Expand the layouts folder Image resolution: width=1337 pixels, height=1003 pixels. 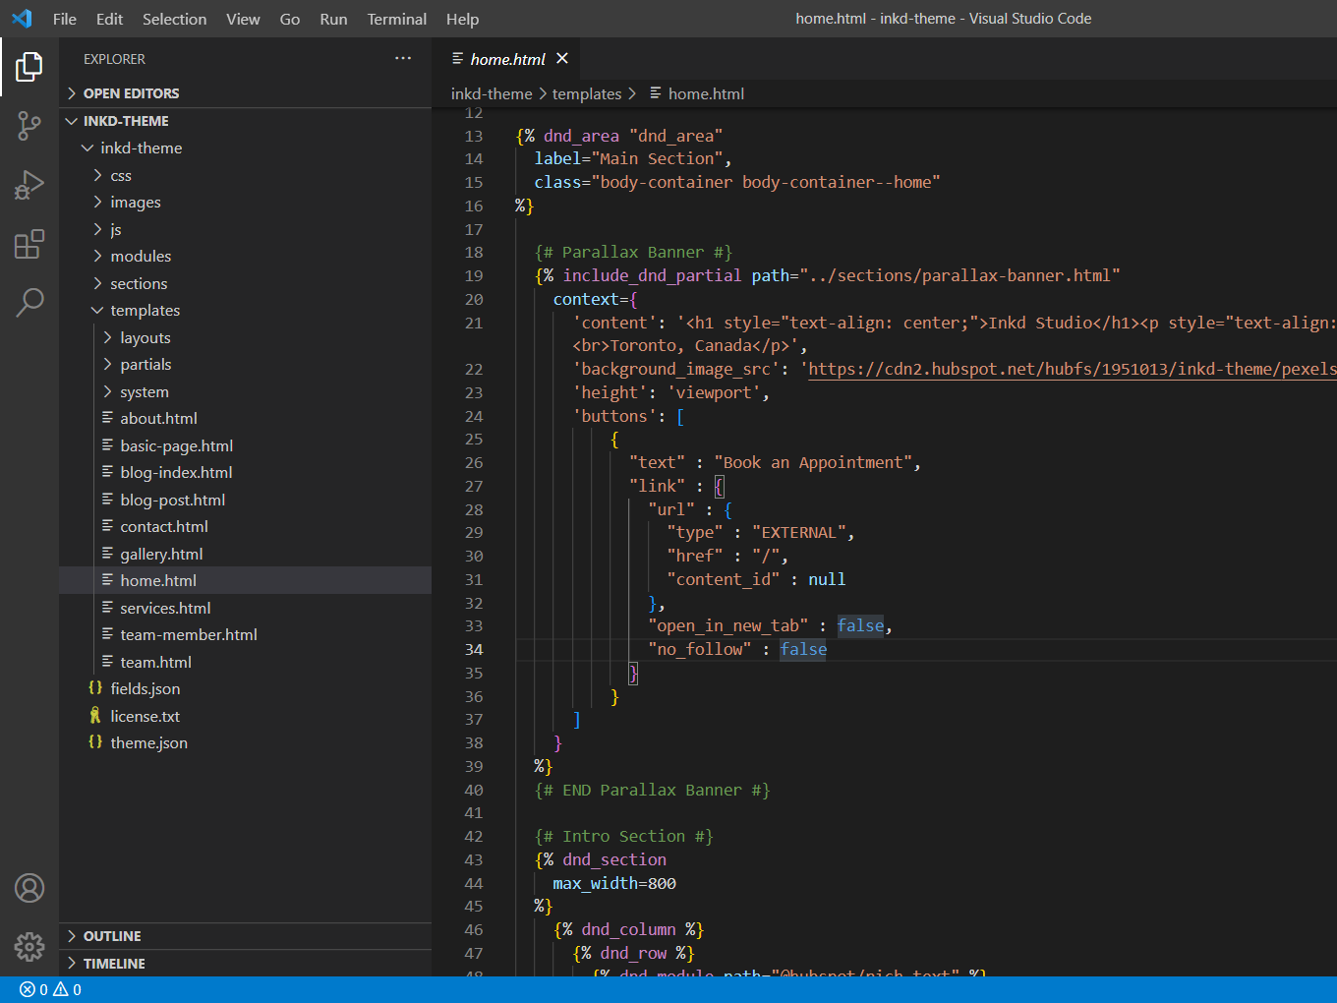(246, 337)
